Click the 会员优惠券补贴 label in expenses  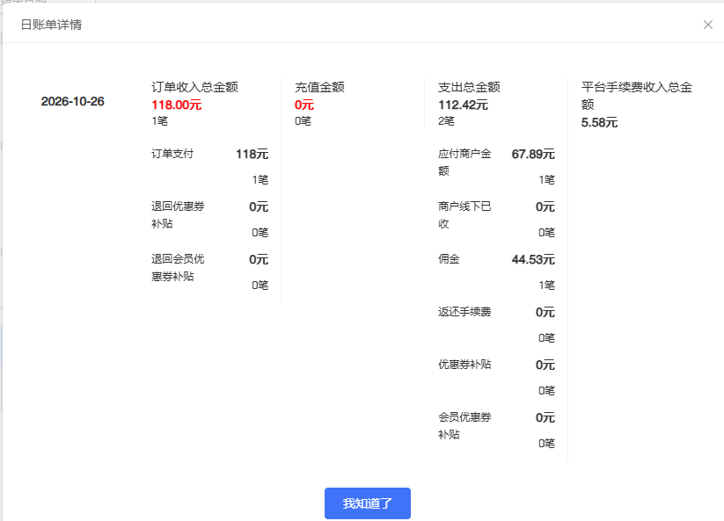[x=464, y=425]
